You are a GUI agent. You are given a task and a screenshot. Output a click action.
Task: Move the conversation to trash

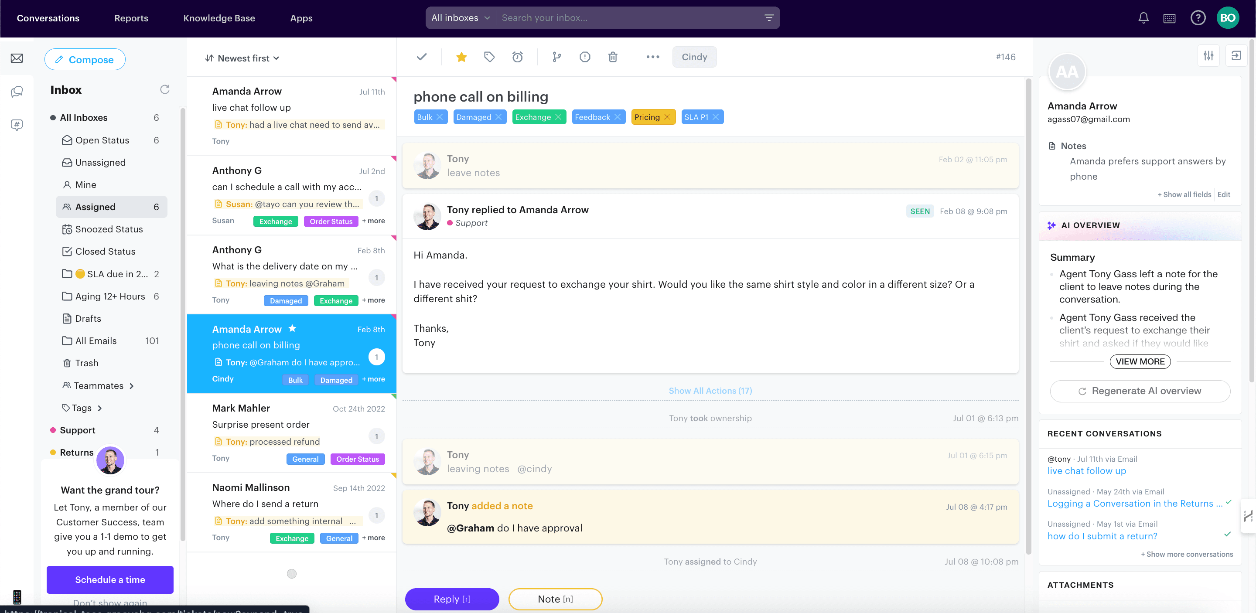click(x=612, y=57)
